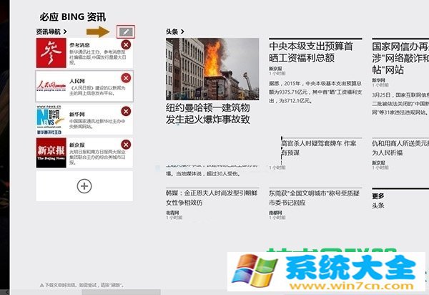Click the scrollbar left arrow at bottom
429x295 pixels.
(7, 292)
